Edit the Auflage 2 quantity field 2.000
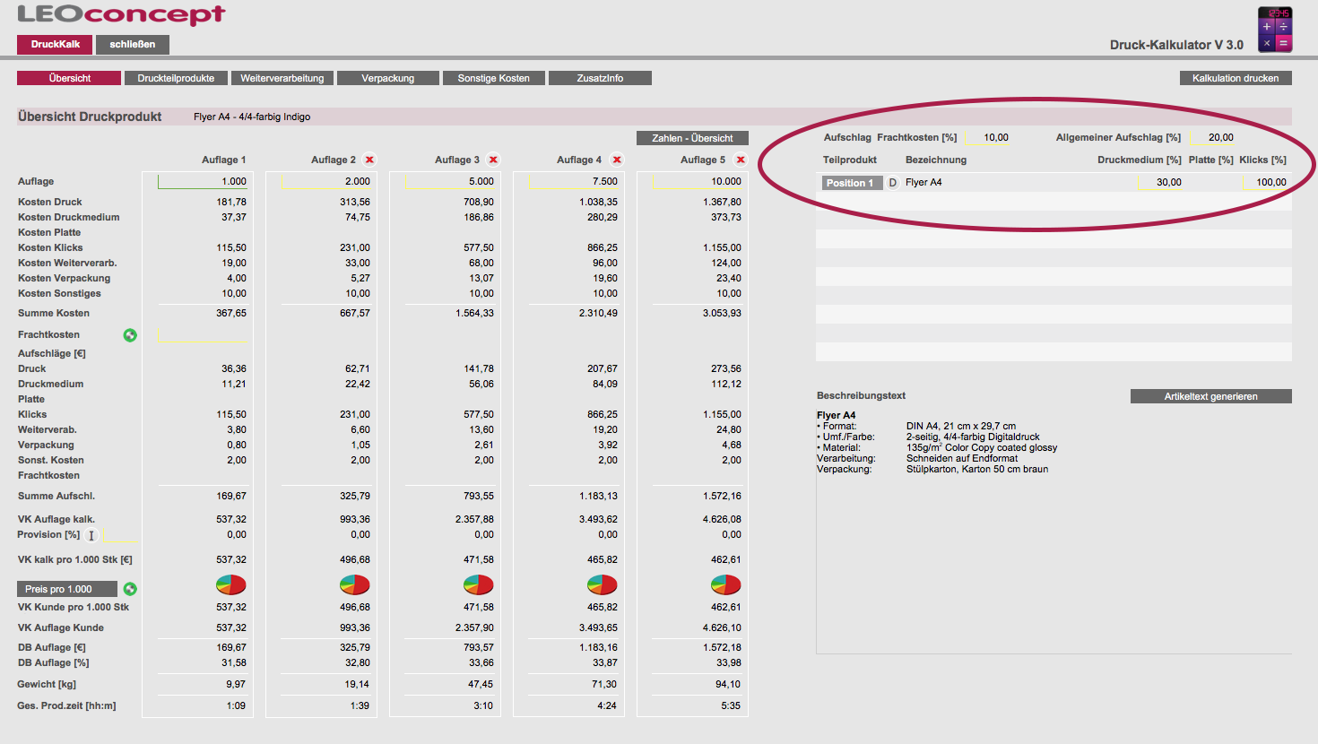The image size is (1318, 744). [x=326, y=181]
